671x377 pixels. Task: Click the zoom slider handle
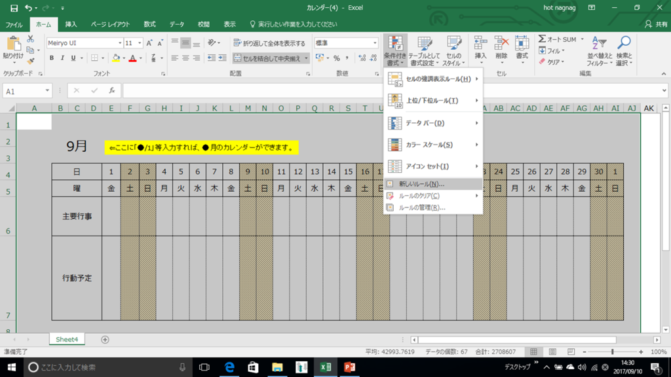point(613,351)
